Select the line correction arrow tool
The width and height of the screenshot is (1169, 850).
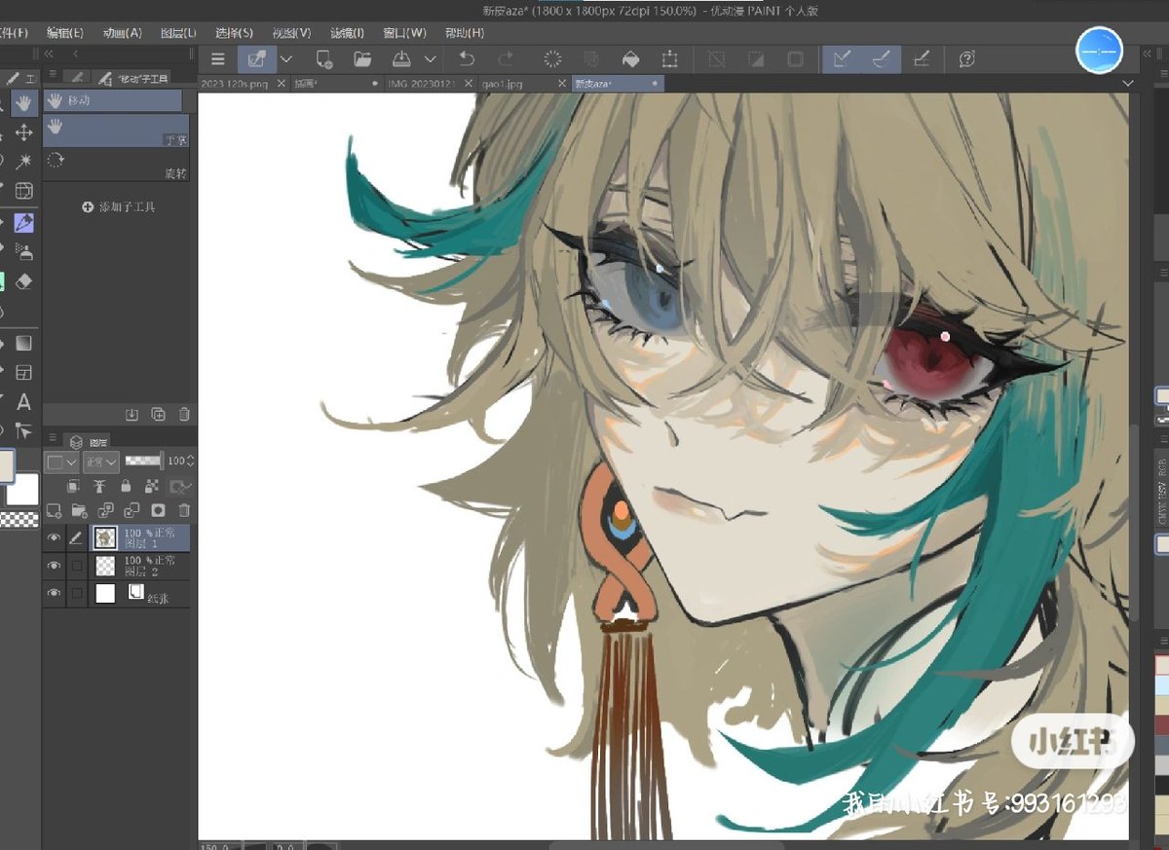[x=24, y=430]
